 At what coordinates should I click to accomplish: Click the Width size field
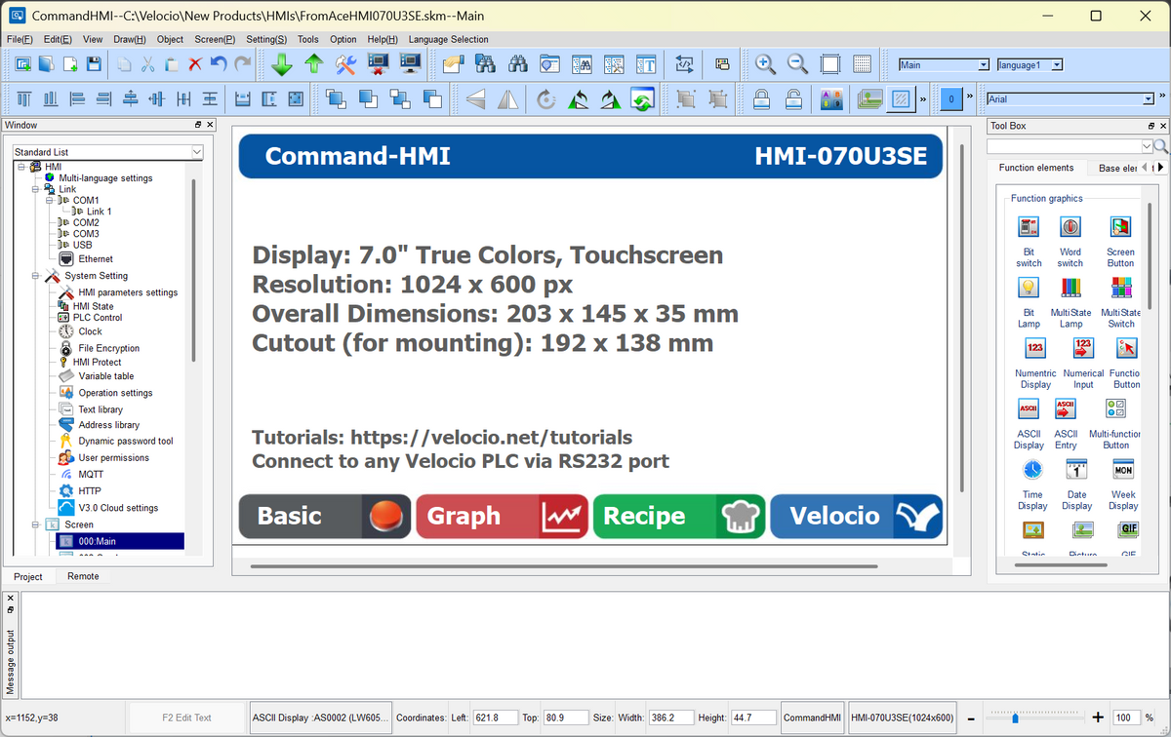tap(671, 718)
